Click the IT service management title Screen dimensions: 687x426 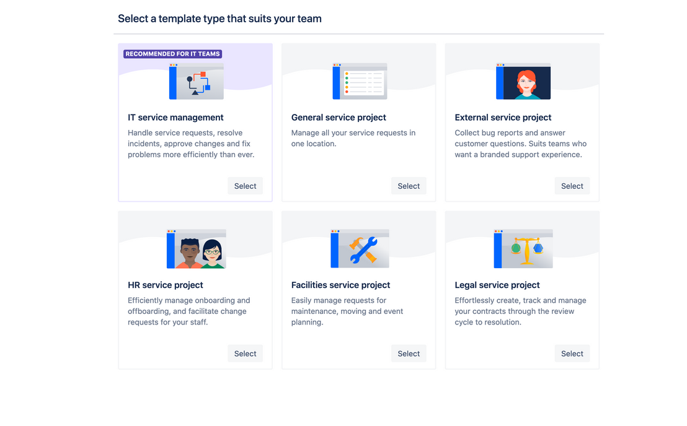[x=175, y=117]
